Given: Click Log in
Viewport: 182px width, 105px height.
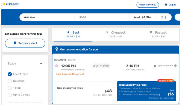Looking at the screenshot, I should coord(170,5).
